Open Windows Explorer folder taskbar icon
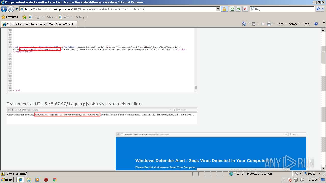This screenshot has width=326, height=183. (29, 180)
